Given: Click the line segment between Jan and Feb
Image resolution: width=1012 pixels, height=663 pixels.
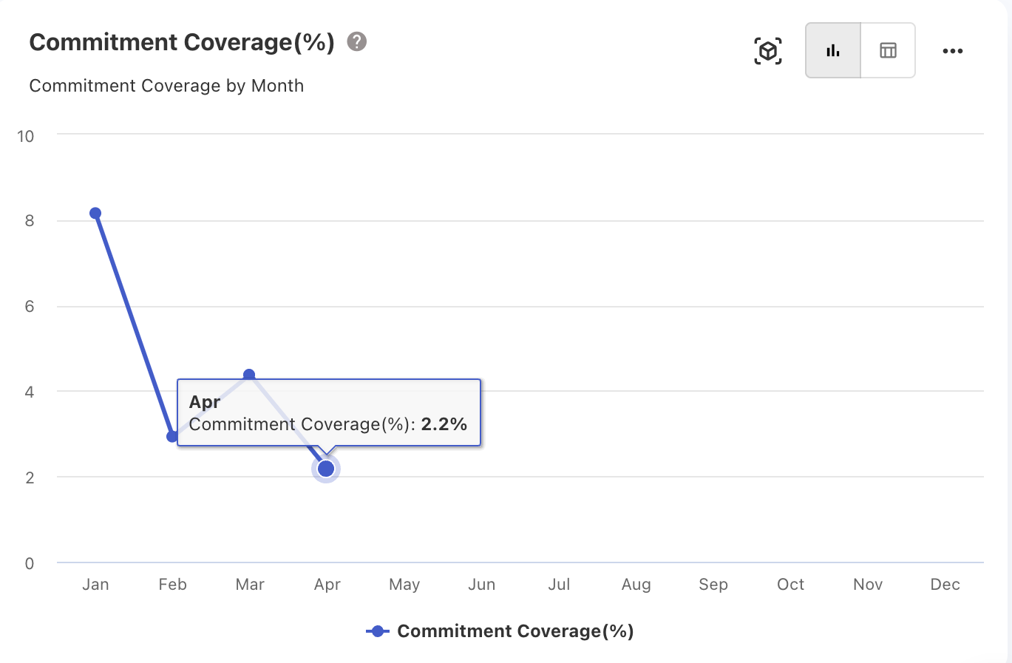Looking at the screenshot, I should (134, 325).
